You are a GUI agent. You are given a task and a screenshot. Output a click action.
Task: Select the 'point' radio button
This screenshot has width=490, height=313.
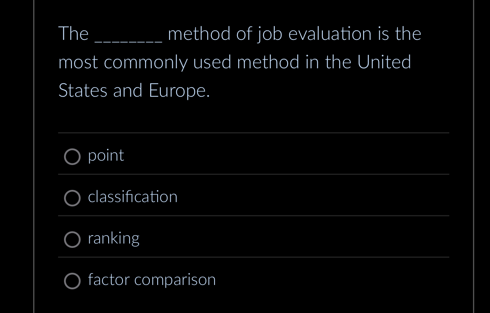click(72, 157)
